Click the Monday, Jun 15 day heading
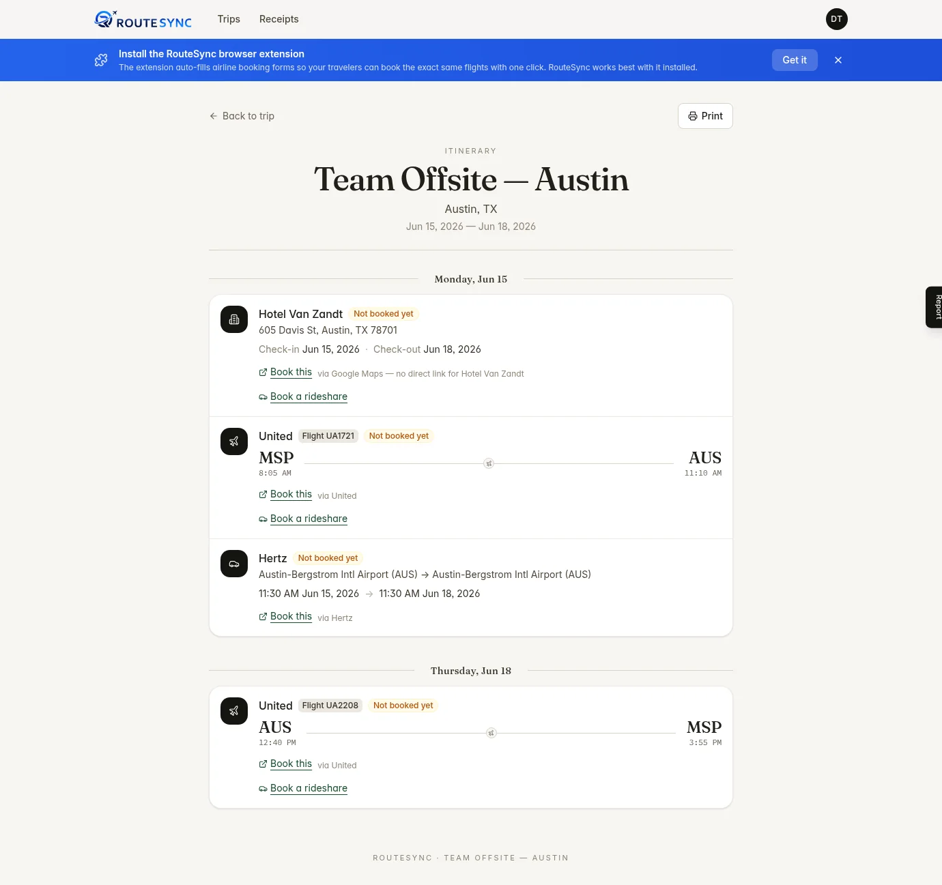 click(x=471, y=279)
